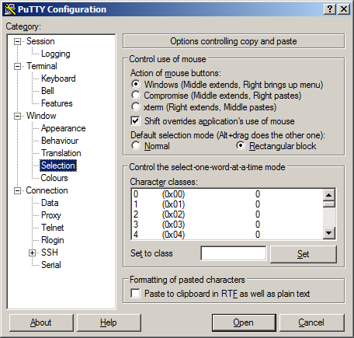Go to Appearance settings panel
The width and height of the screenshot is (354, 338).
(x=63, y=128)
